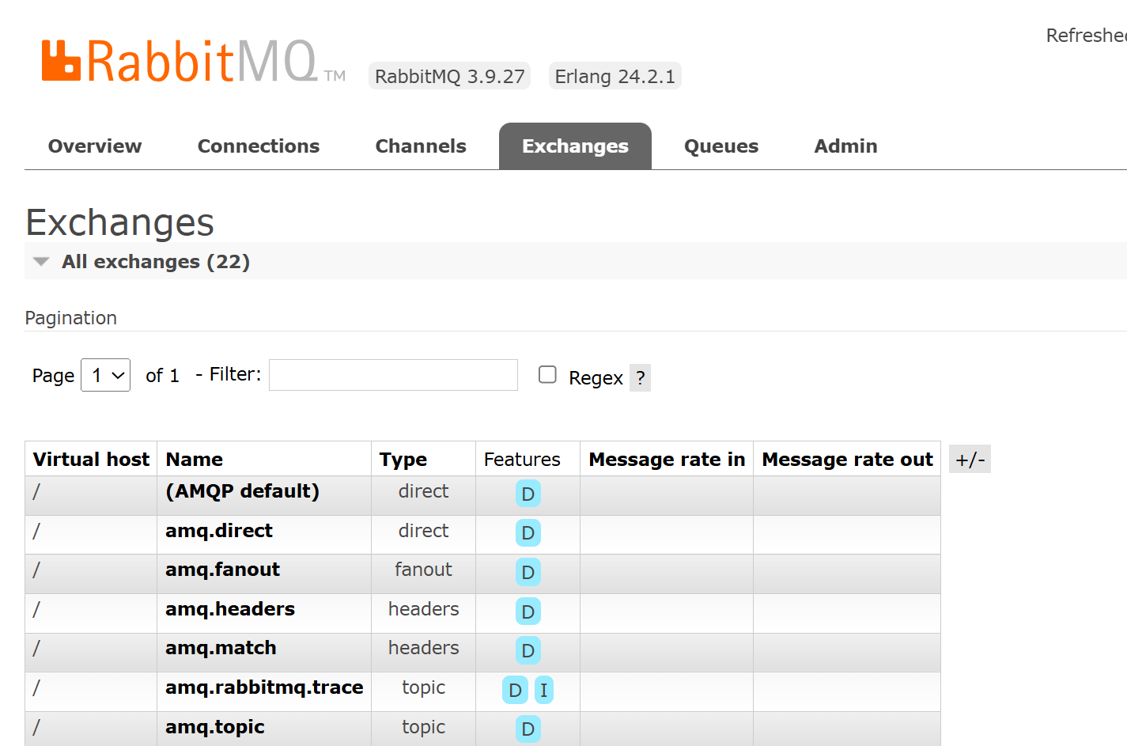This screenshot has height=746, width=1127.
Task: Open the amq.headers exchange
Action: tap(230, 609)
